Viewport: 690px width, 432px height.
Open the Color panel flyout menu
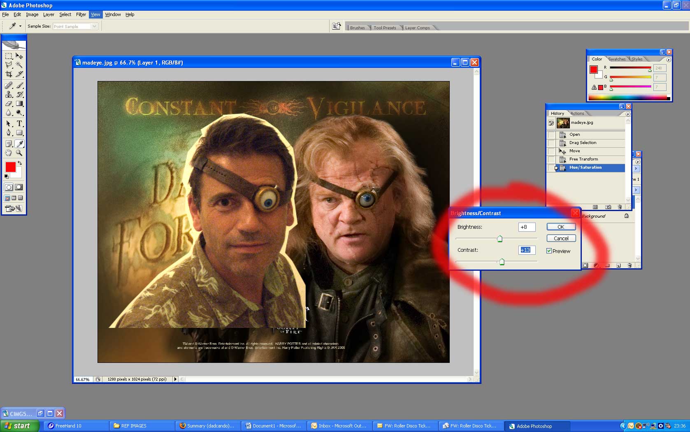click(x=669, y=60)
